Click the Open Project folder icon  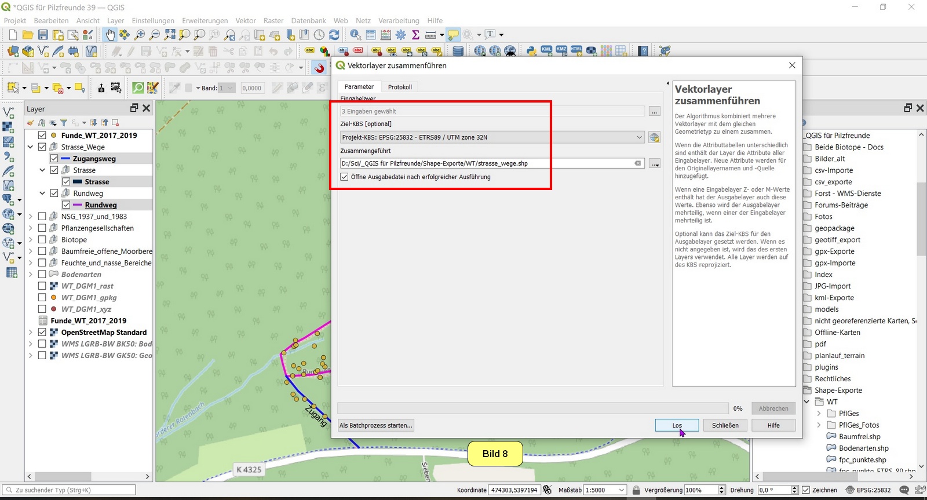28,35
